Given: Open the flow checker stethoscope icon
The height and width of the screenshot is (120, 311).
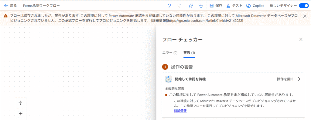Looking at the screenshot, I should [x=201, y=6].
